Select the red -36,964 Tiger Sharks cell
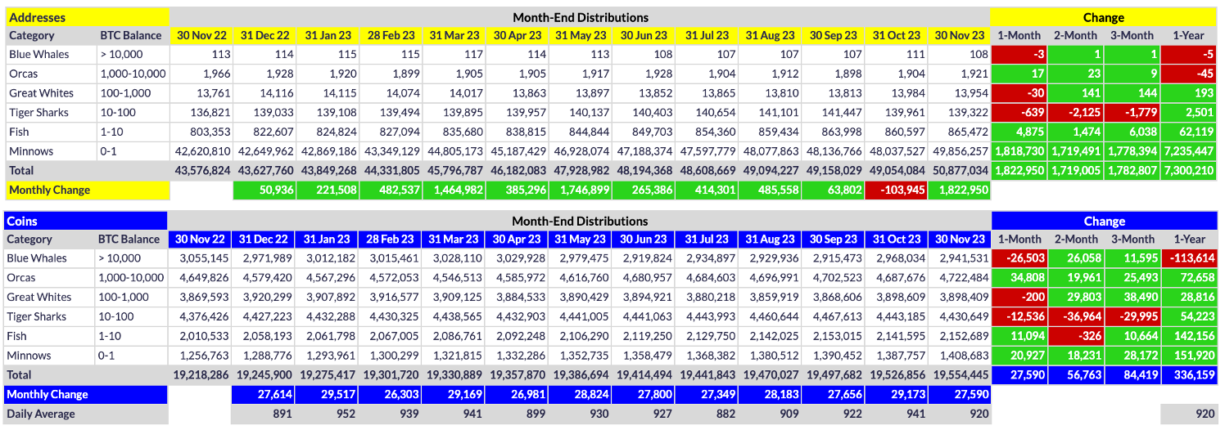1225x430 pixels. (x=1075, y=316)
